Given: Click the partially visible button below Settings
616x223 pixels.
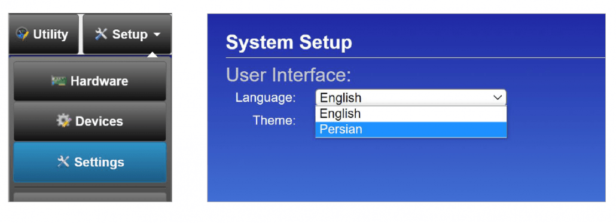Looking at the screenshot, I should coord(90,197).
